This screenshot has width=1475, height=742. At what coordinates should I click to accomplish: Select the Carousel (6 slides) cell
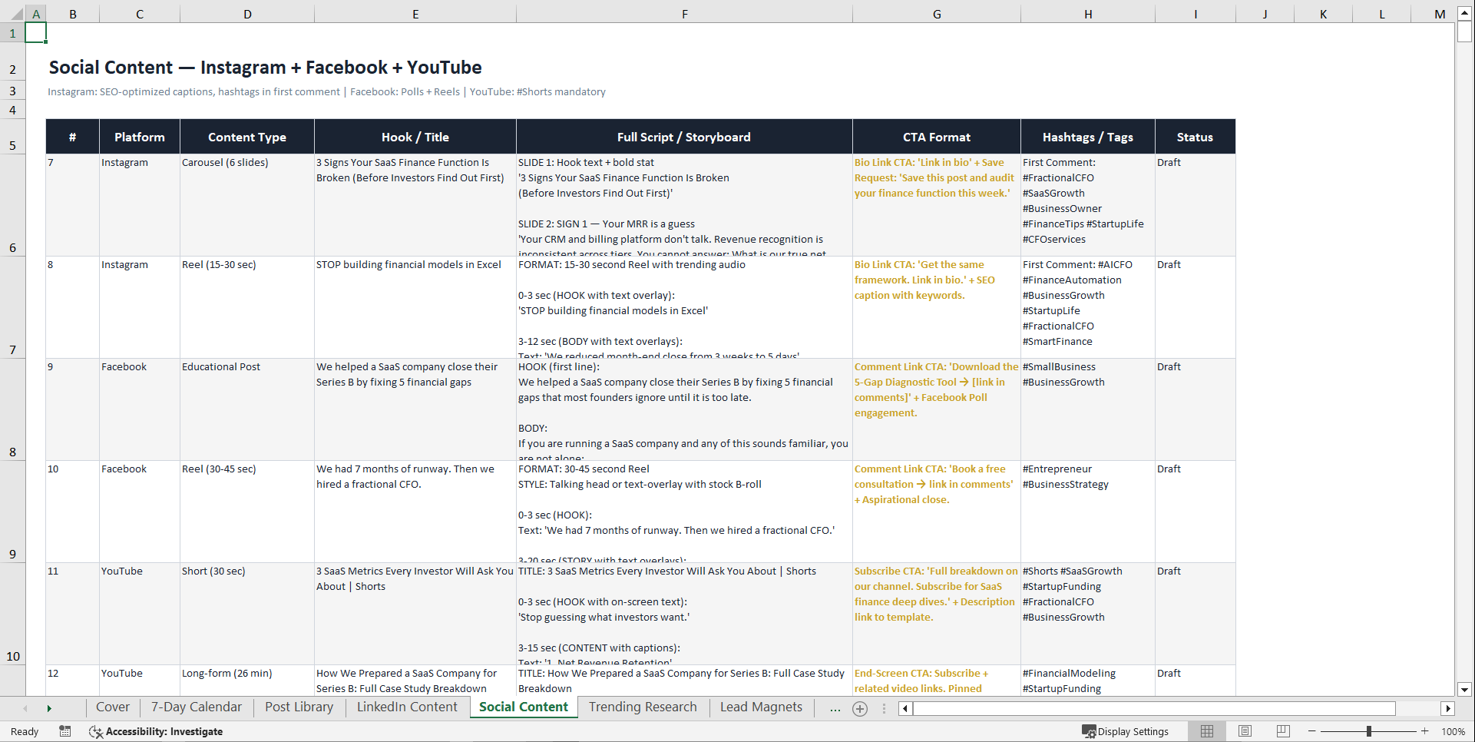(x=247, y=205)
